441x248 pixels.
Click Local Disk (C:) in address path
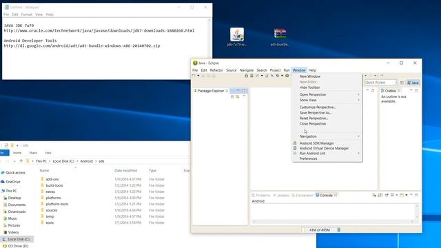click(63, 161)
